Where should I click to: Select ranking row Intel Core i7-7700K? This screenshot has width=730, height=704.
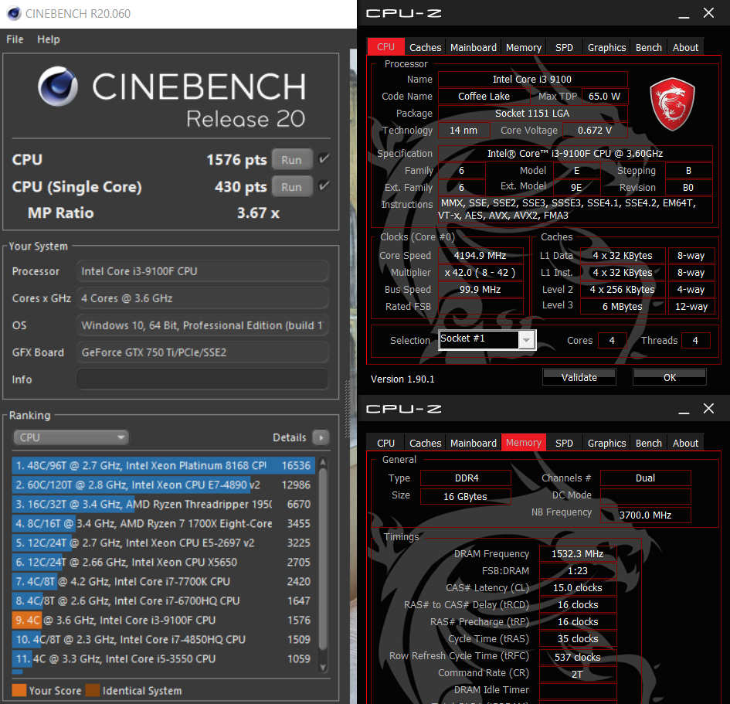(163, 582)
